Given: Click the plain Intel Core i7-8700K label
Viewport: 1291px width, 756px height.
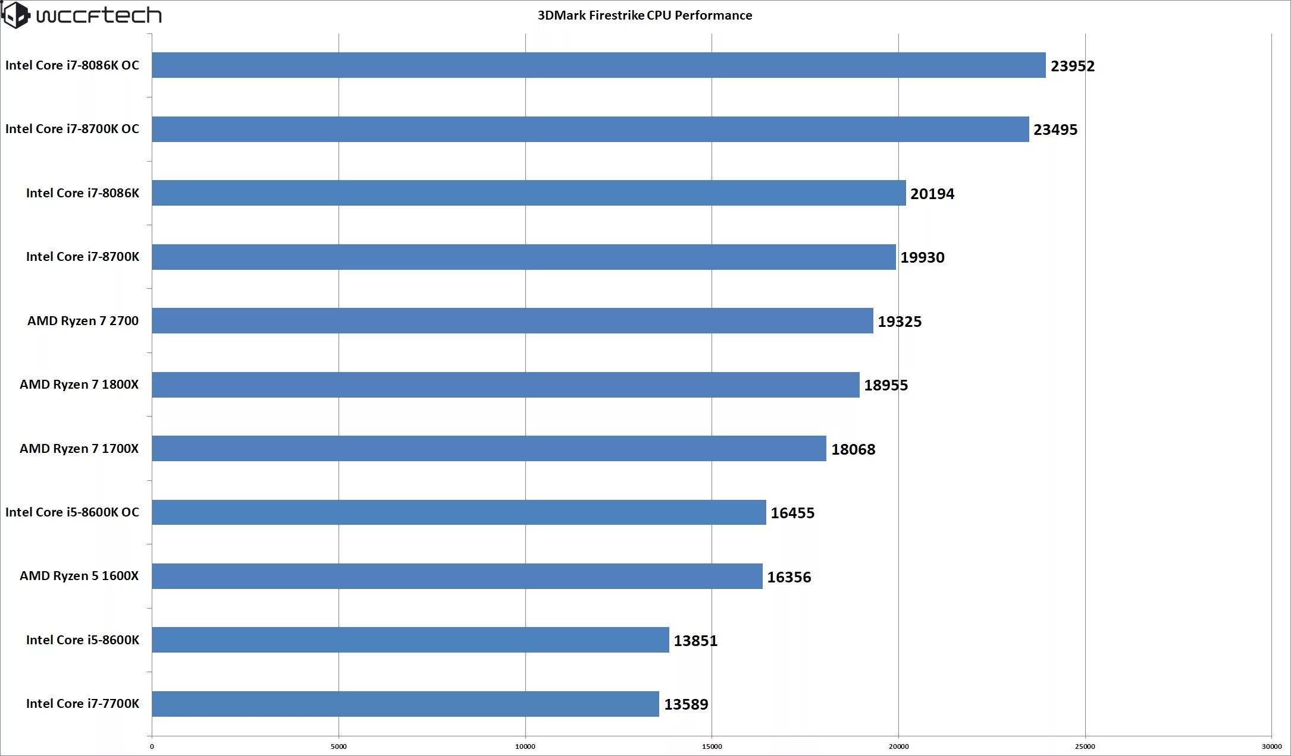Looking at the screenshot, I should tap(83, 257).
